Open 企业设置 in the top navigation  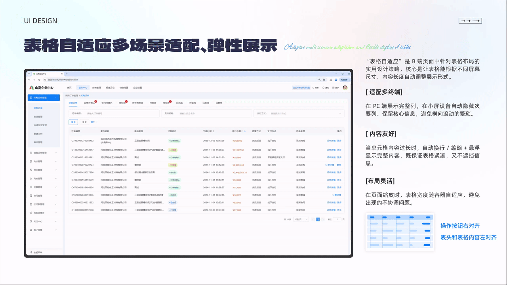[137, 87]
